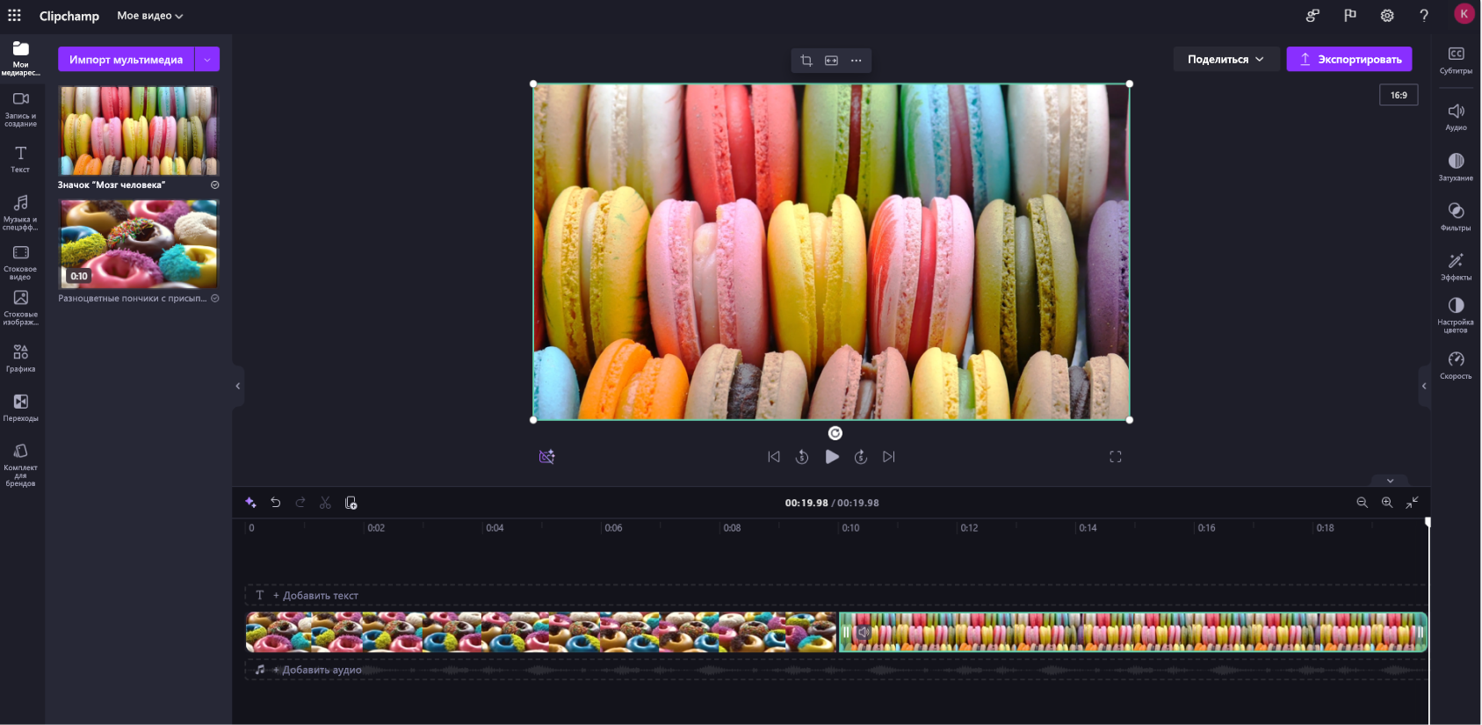The height and width of the screenshot is (725, 1482).
Task: Expand the import multimedia dropdown arrow
Action: [207, 59]
